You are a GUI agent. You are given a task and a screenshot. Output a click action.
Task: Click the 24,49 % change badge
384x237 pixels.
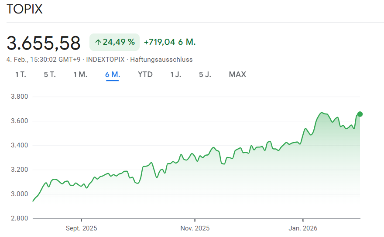114,42
